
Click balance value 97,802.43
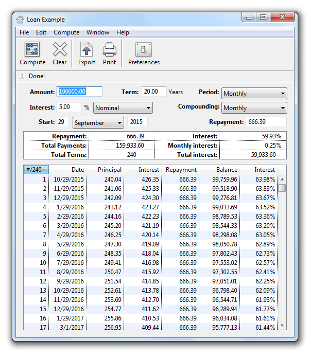click(224, 254)
